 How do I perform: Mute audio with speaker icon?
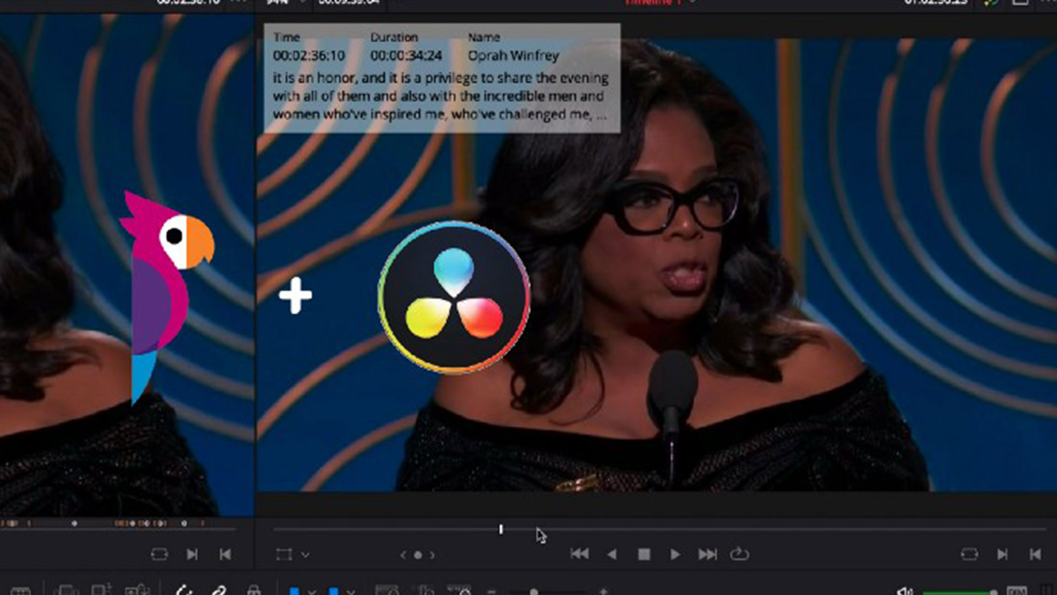coord(905,592)
